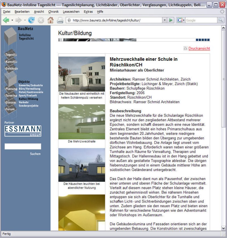Screen dimensions: 227x238
Task: Open the back history dropdown arrow
Action: click(12, 20)
